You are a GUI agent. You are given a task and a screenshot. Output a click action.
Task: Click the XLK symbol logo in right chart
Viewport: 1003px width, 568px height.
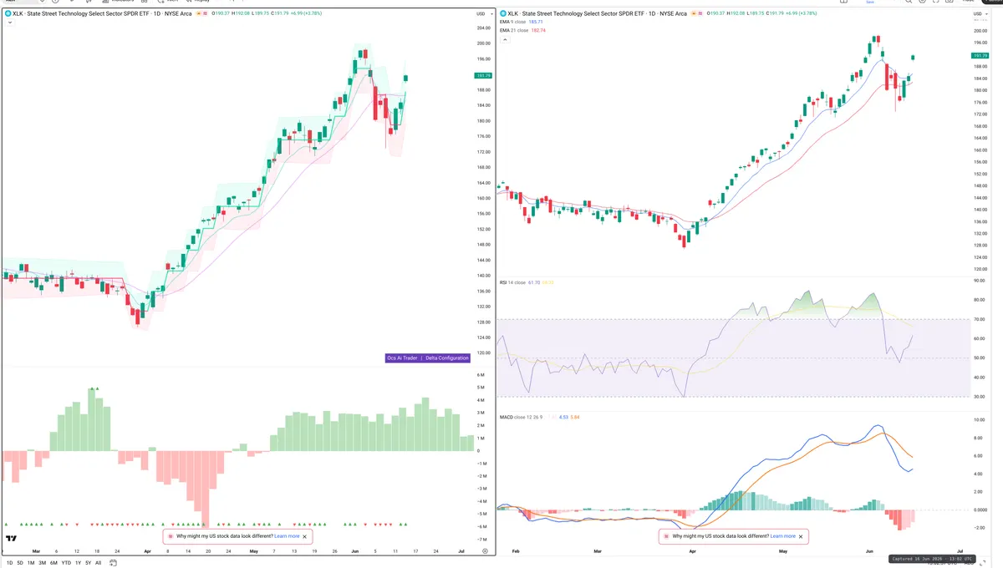[503, 14]
